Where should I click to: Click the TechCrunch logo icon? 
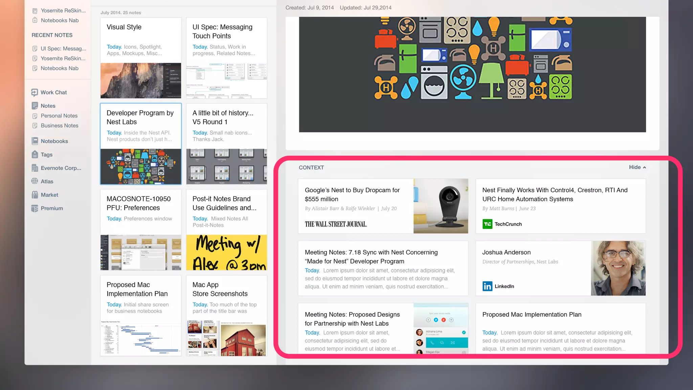click(487, 224)
